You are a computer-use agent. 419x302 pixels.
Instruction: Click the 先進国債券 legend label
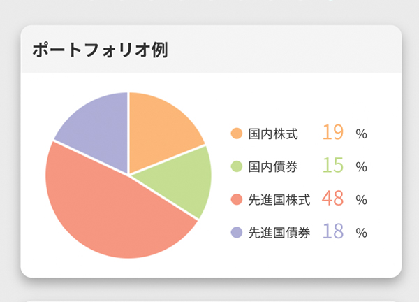[279, 233]
